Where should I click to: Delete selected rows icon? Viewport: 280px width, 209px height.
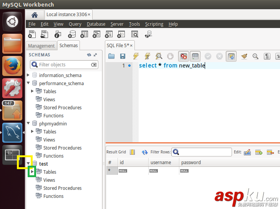click(x=270, y=152)
